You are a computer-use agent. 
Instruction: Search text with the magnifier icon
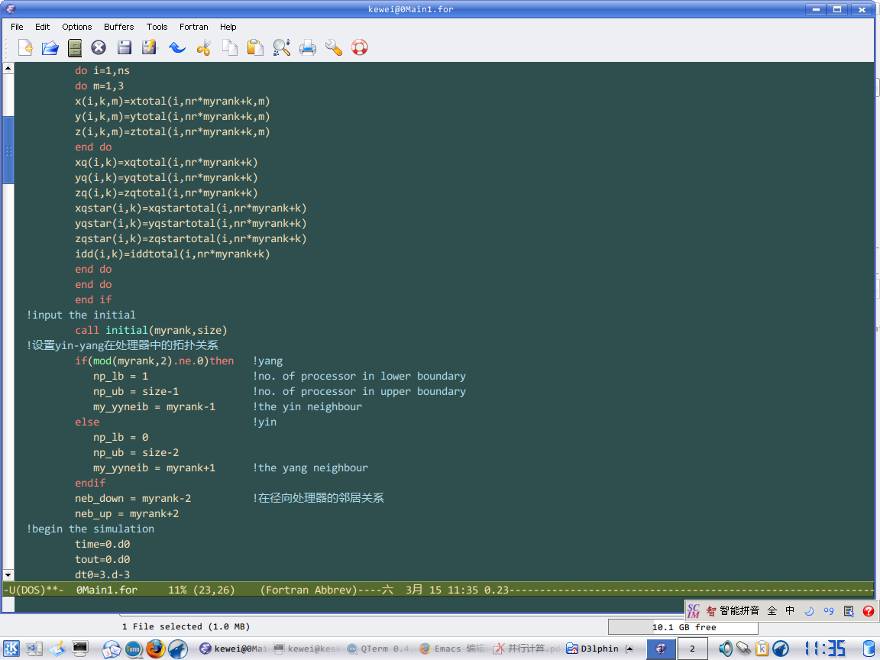(x=282, y=47)
